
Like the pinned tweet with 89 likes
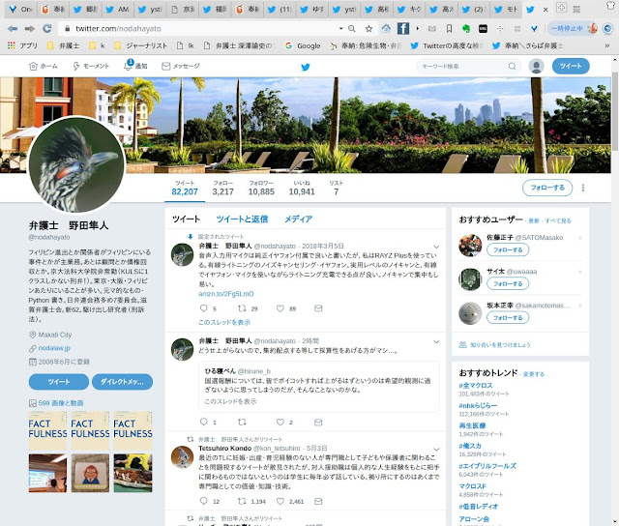(280, 308)
